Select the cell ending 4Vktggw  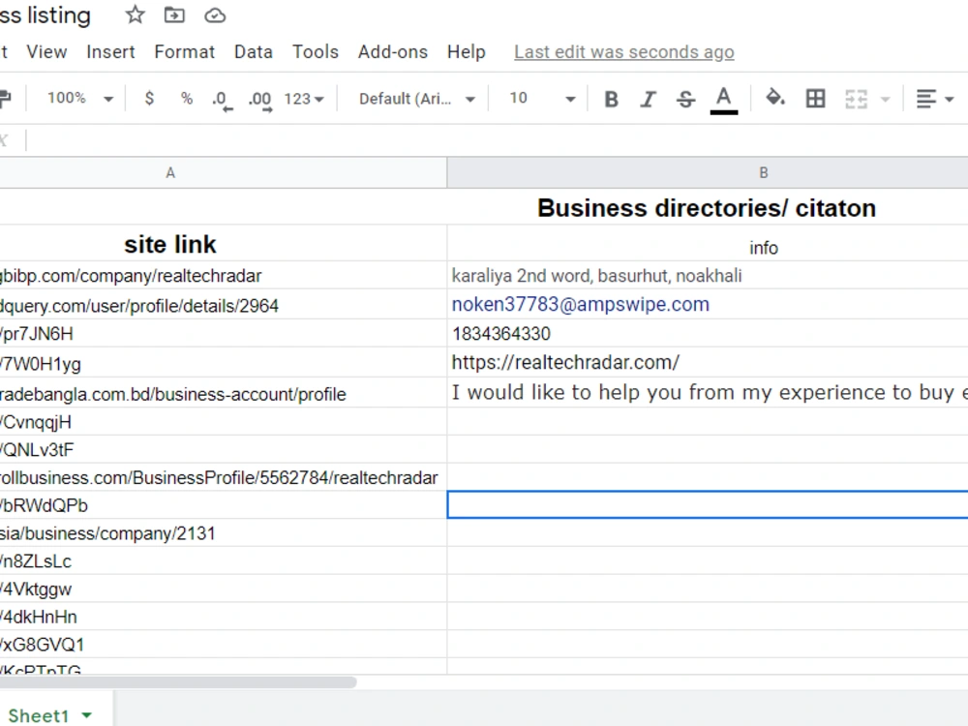(224, 589)
